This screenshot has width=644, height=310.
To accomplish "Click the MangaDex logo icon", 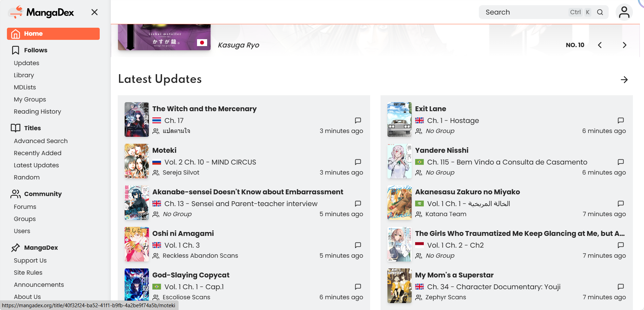I will (16, 12).
